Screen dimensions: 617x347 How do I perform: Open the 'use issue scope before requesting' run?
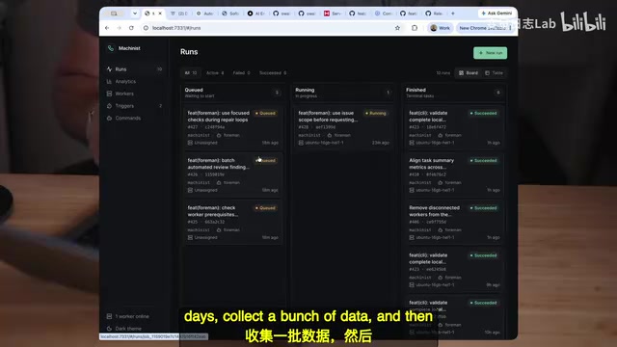pos(343,127)
